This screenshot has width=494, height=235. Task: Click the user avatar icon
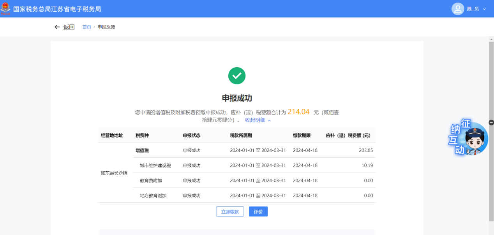point(458,9)
